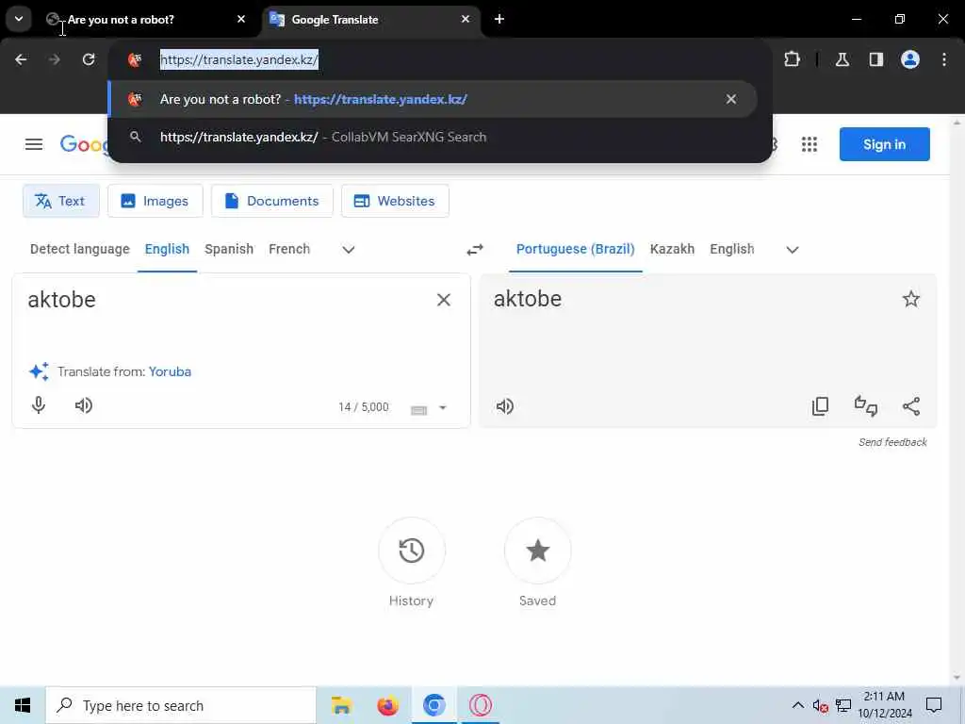Open the input tools dropdown arrow
This screenshot has height=724, width=965.
click(x=443, y=407)
